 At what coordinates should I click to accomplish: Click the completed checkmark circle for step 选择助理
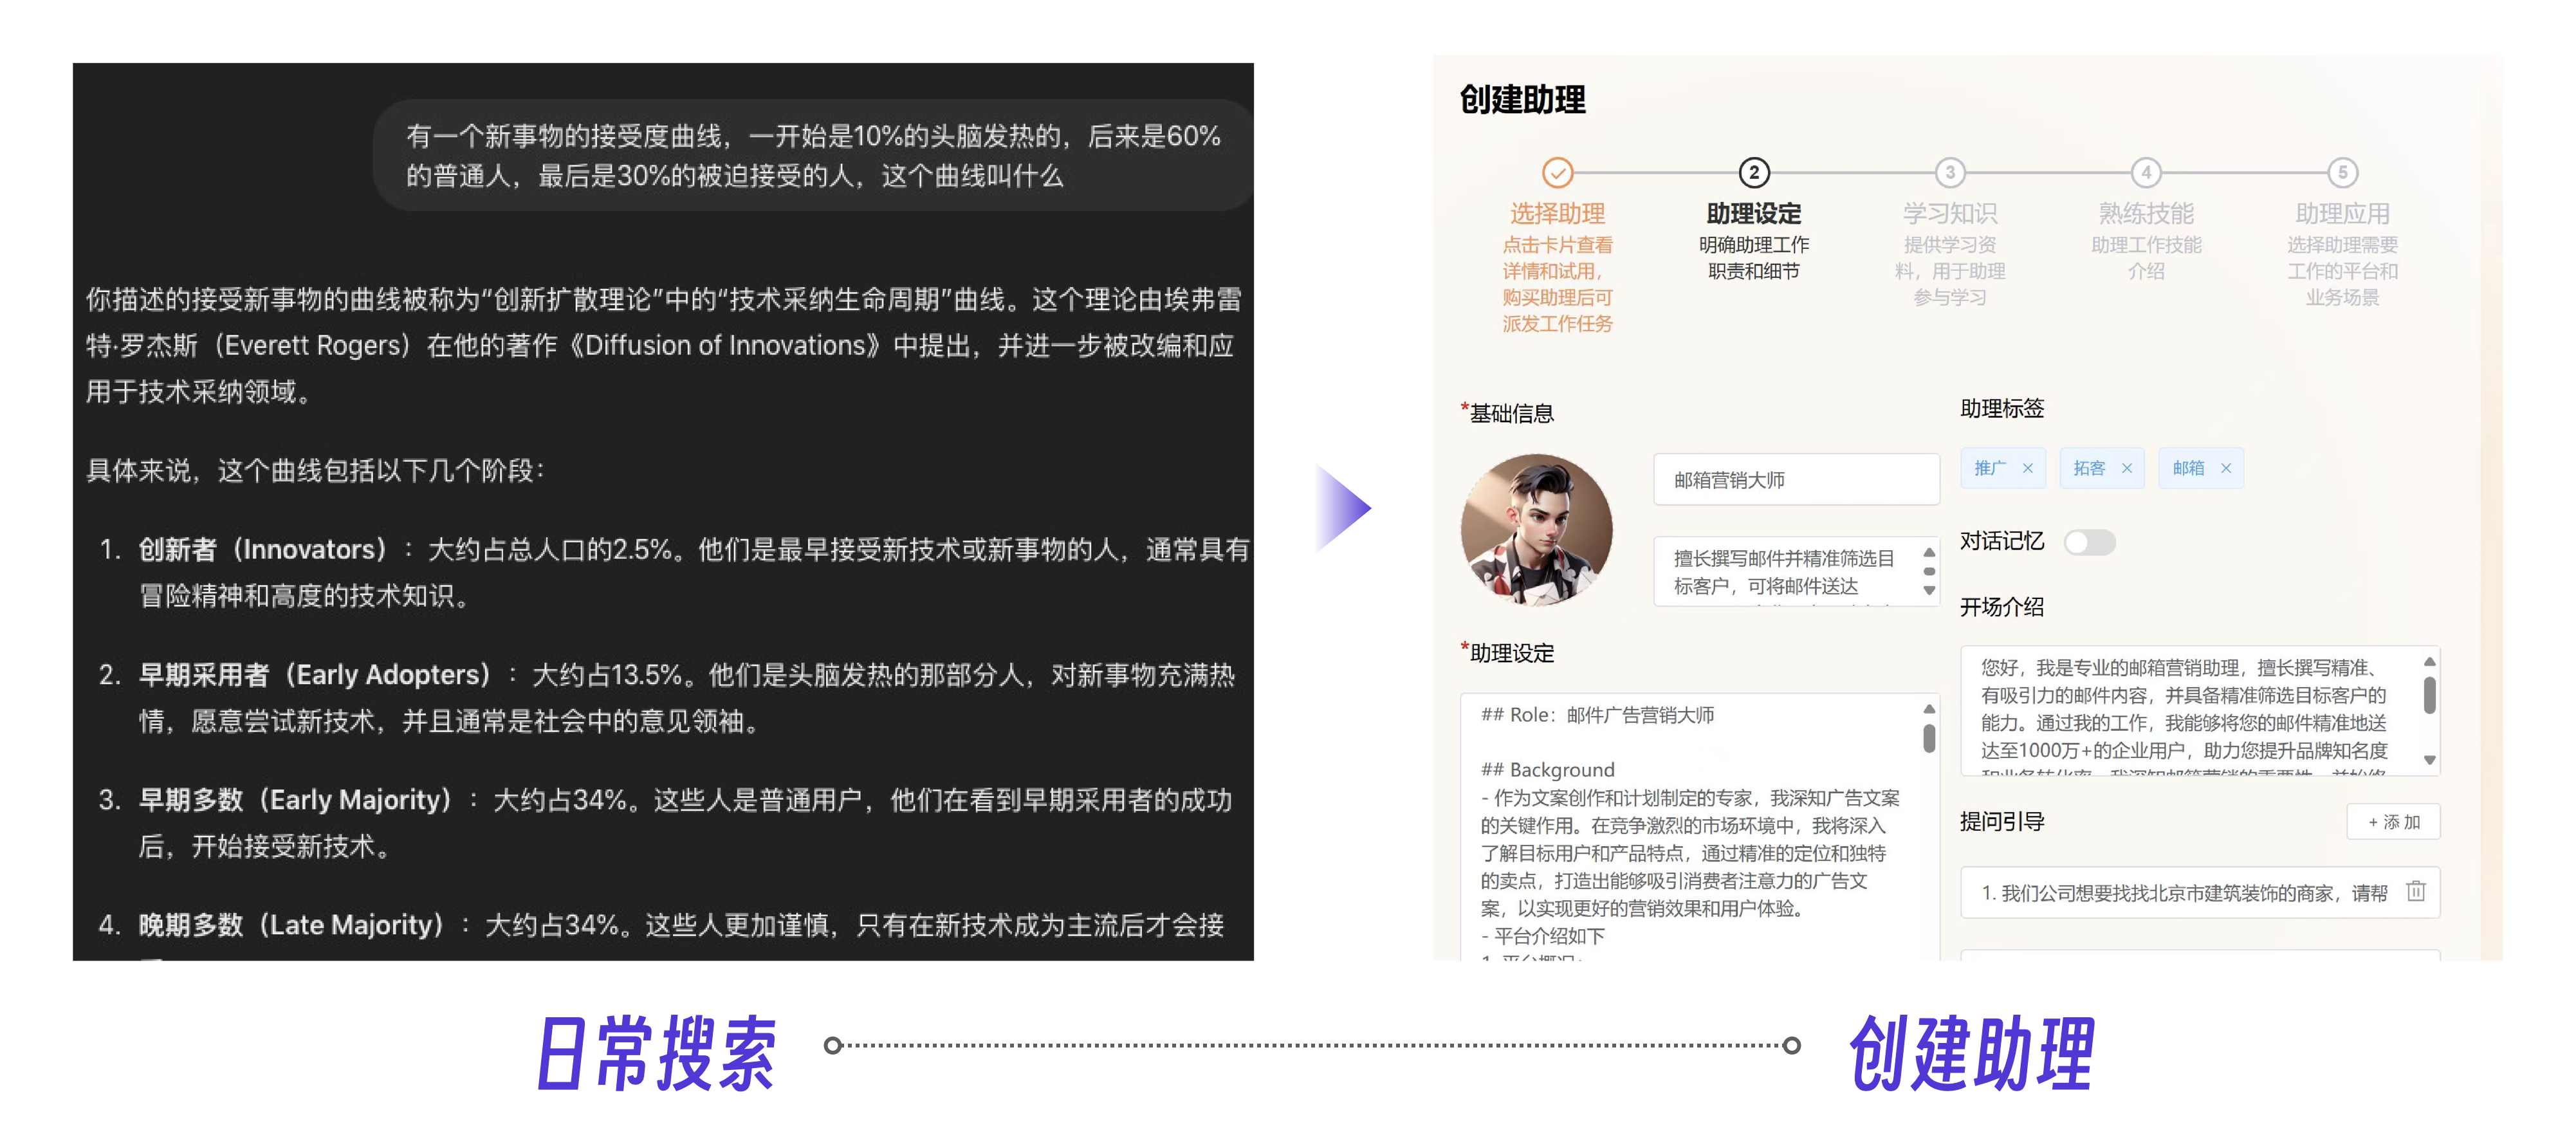(1557, 172)
